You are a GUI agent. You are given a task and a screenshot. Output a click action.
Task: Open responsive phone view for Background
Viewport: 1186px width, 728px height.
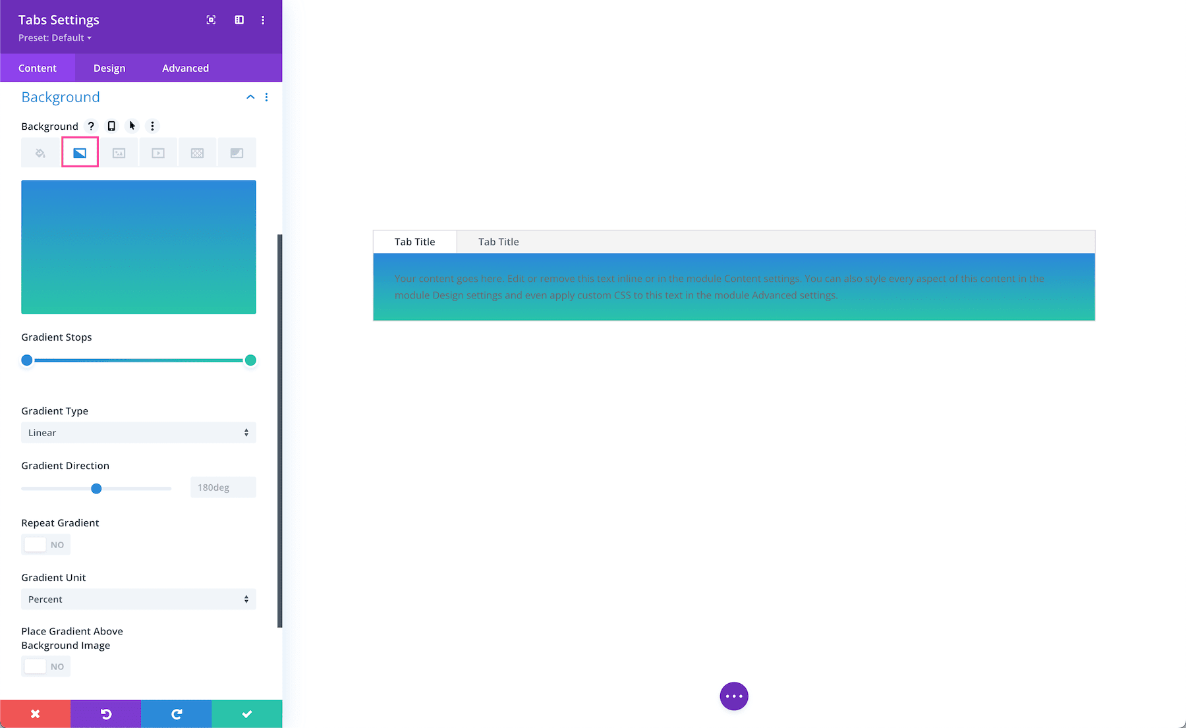[111, 126]
